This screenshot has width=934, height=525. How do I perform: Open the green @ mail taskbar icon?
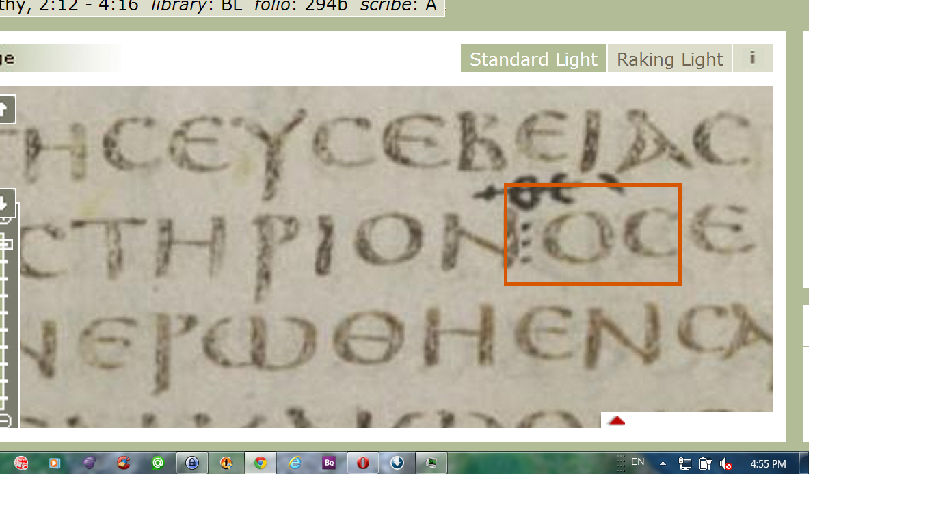(157, 463)
